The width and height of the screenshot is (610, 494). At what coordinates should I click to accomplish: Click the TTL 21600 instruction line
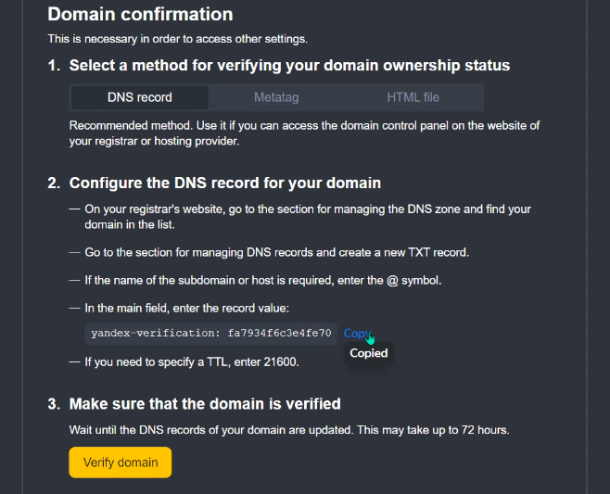pyautogui.click(x=191, y=361)
